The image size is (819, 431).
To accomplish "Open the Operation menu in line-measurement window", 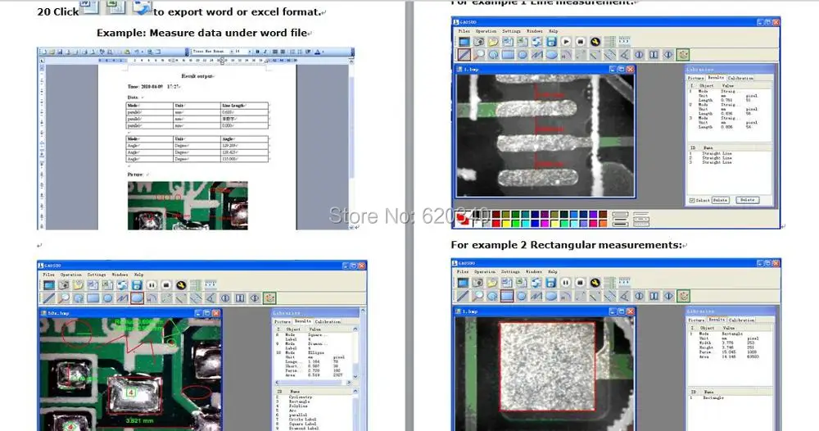I will click(486, 31).
